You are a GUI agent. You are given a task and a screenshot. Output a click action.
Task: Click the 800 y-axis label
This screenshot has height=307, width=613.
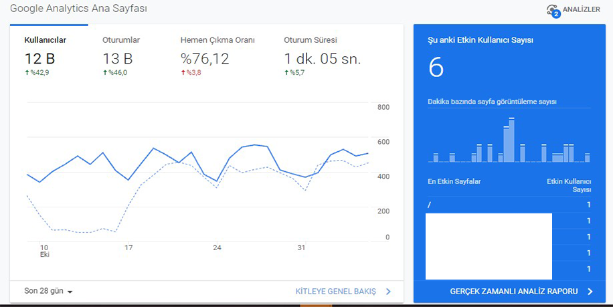coord(383,108)
